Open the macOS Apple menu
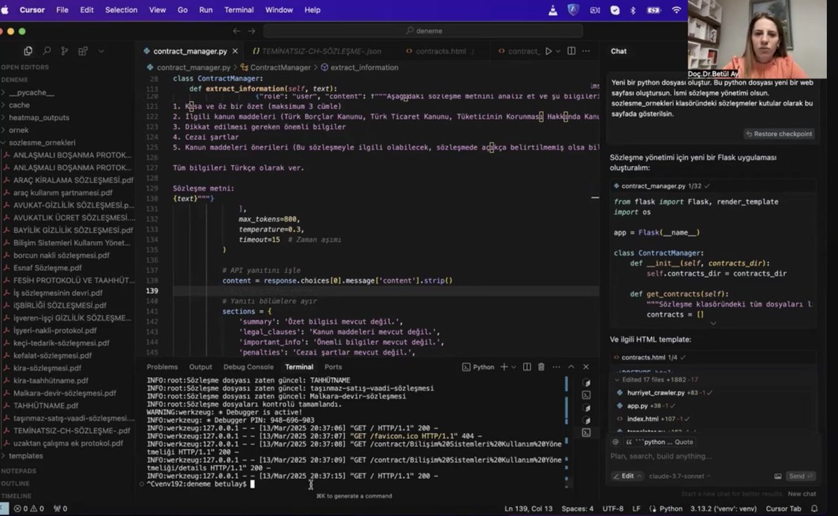This screenshot has height=516, width=838. [6, 10]
